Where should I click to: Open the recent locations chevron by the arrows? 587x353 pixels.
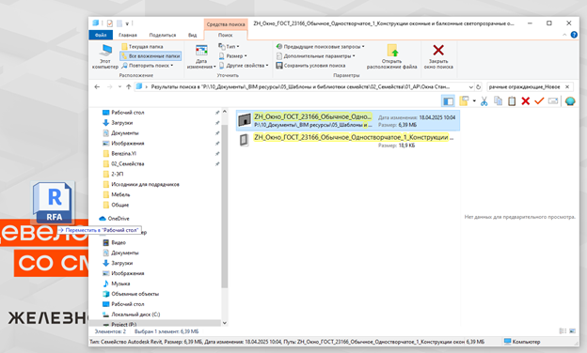pos(119,86)
